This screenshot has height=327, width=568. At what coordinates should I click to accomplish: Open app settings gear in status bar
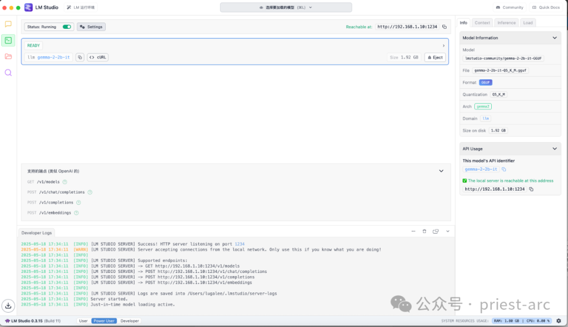(x=559, y=321)
